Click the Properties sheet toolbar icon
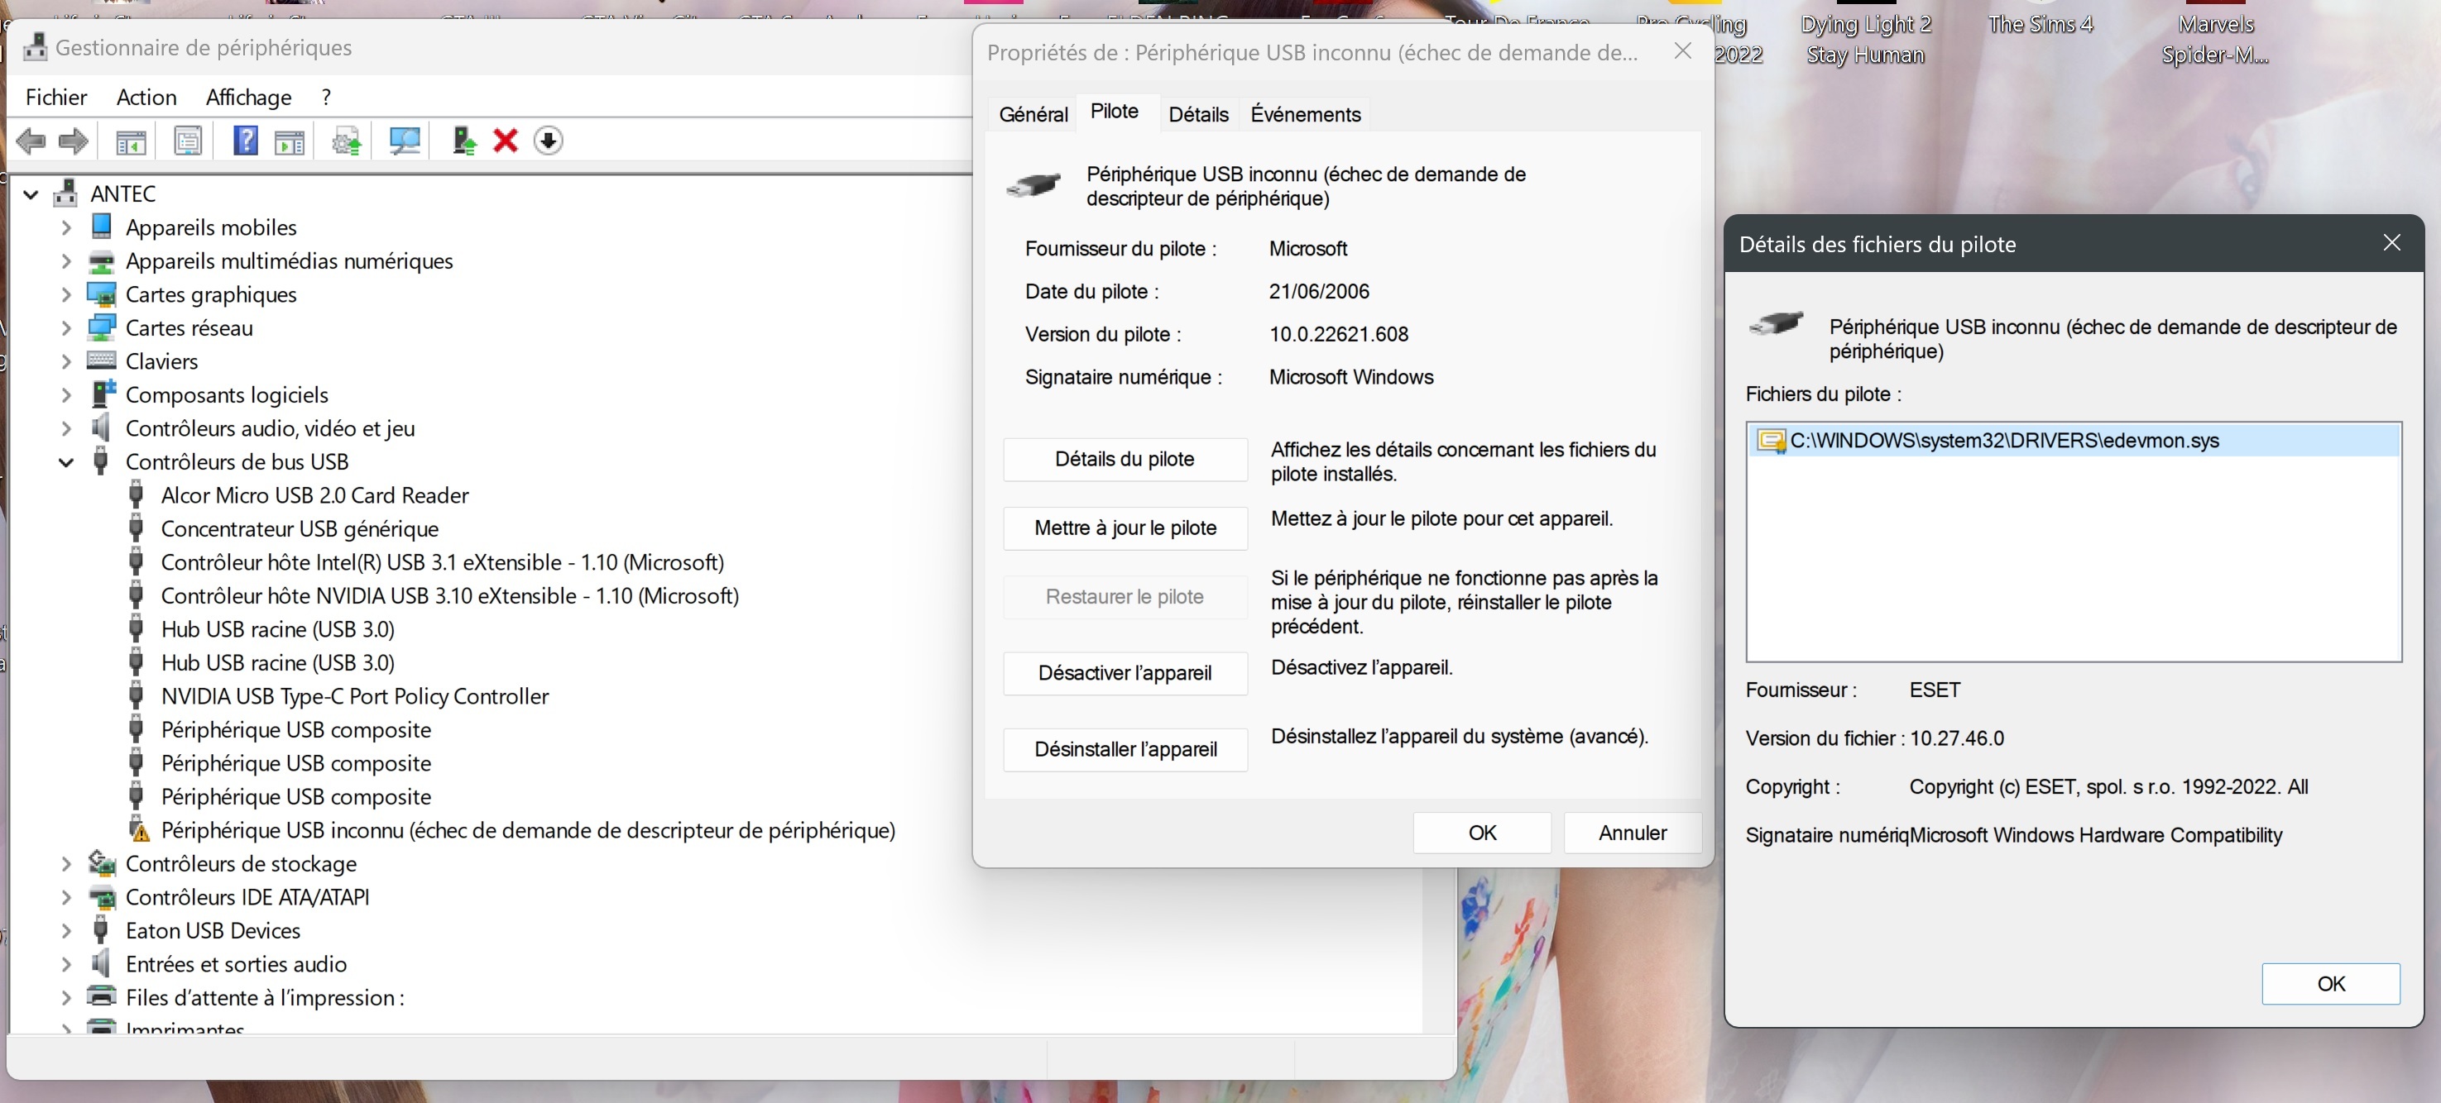2441x1103 pixels. (x=188, y=141)
